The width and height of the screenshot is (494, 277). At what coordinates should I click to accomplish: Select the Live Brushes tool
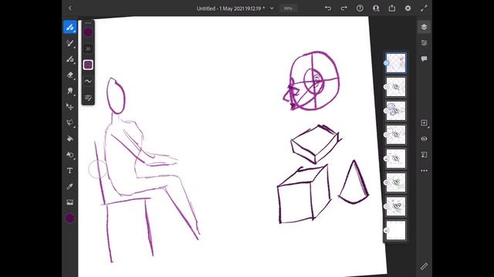70,43
